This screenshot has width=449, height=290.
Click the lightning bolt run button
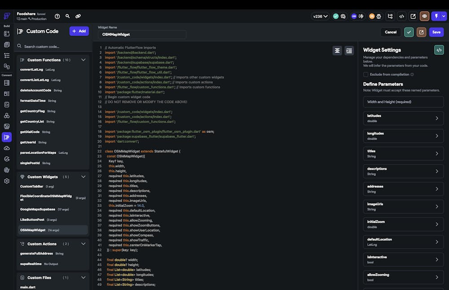[x=436, y=16]
